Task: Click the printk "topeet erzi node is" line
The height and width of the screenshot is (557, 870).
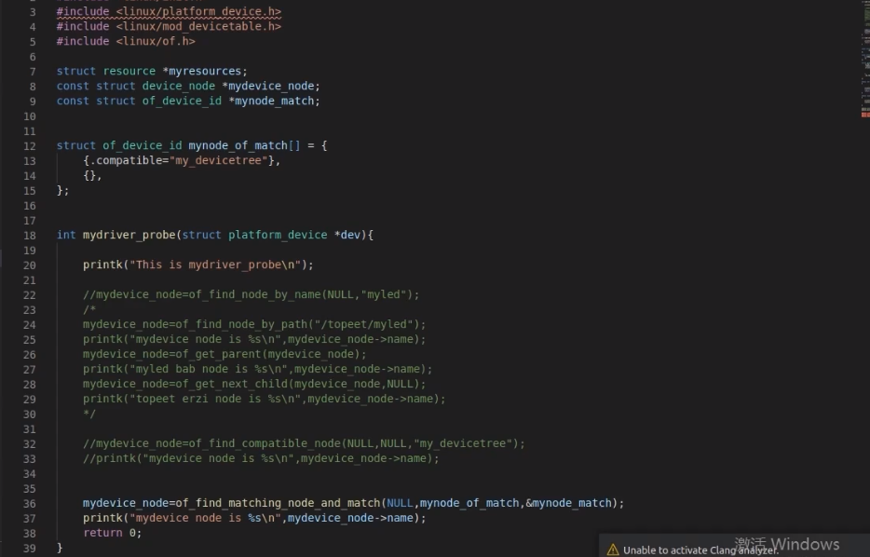Action: coord(265,399)
